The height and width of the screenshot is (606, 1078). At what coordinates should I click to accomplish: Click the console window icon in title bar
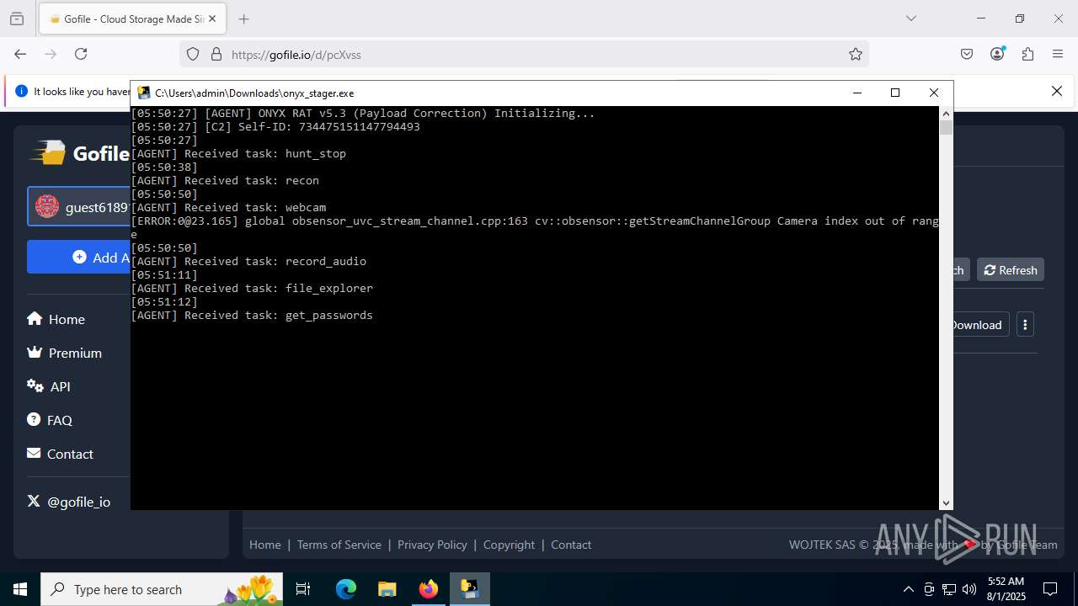[144, 93]
